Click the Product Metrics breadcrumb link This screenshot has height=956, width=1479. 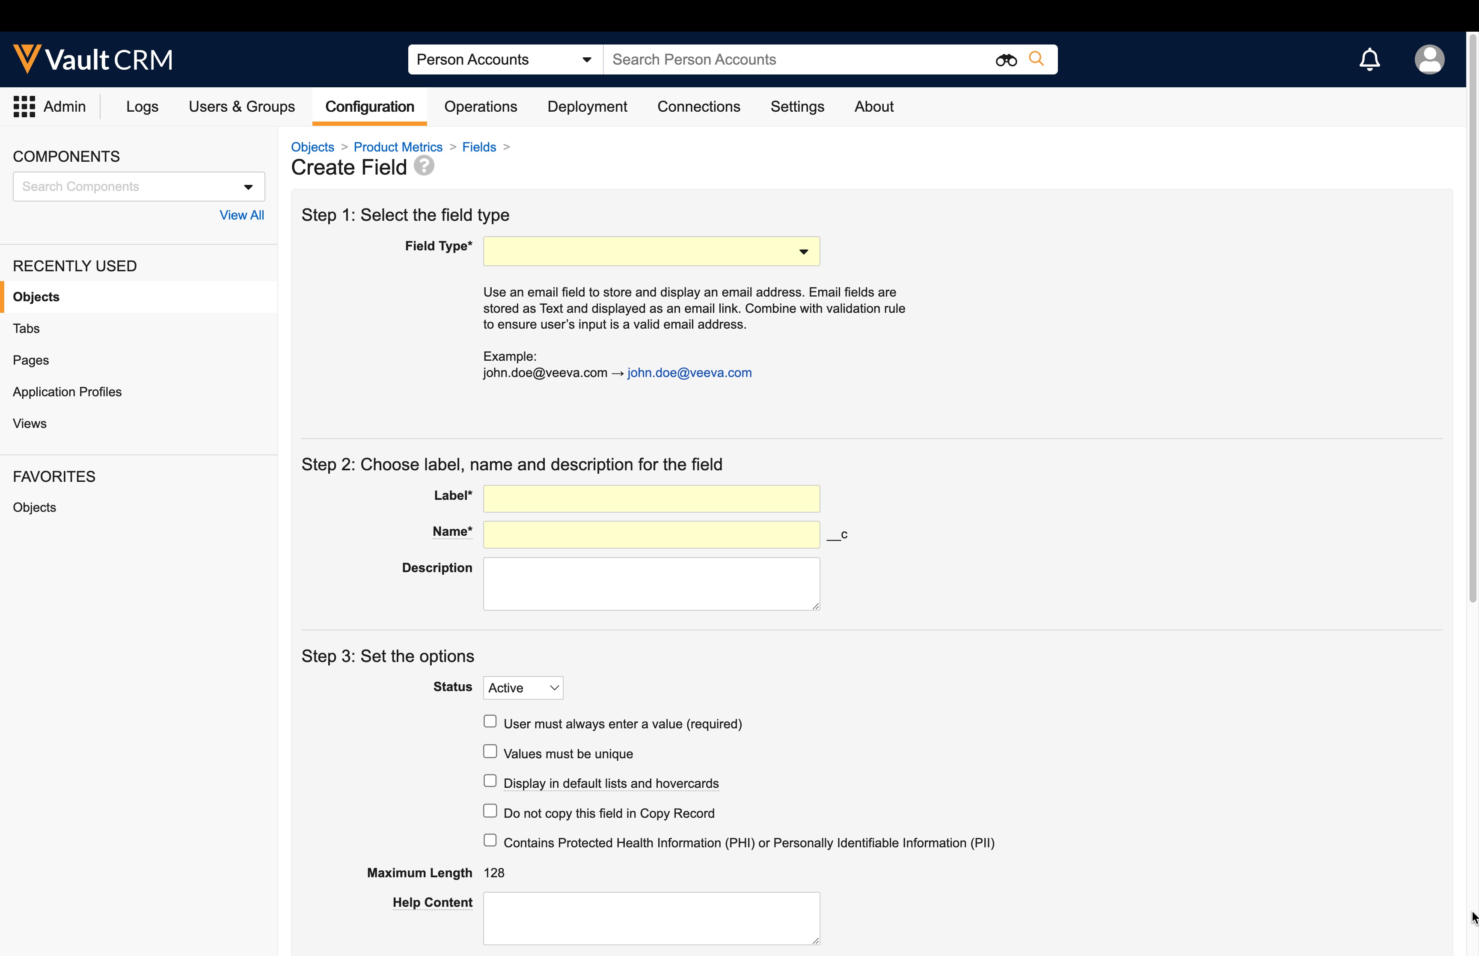coord(398,147)
